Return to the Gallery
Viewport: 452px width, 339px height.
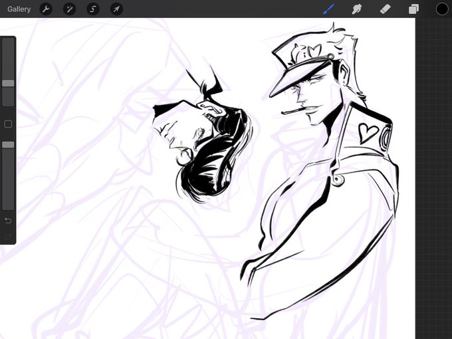(19, 9)
